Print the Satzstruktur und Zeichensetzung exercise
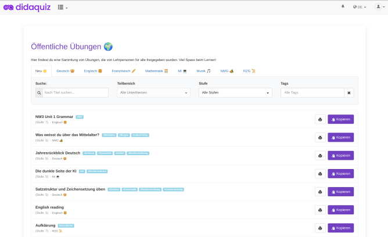388x237 pixels. click(320, 192)
